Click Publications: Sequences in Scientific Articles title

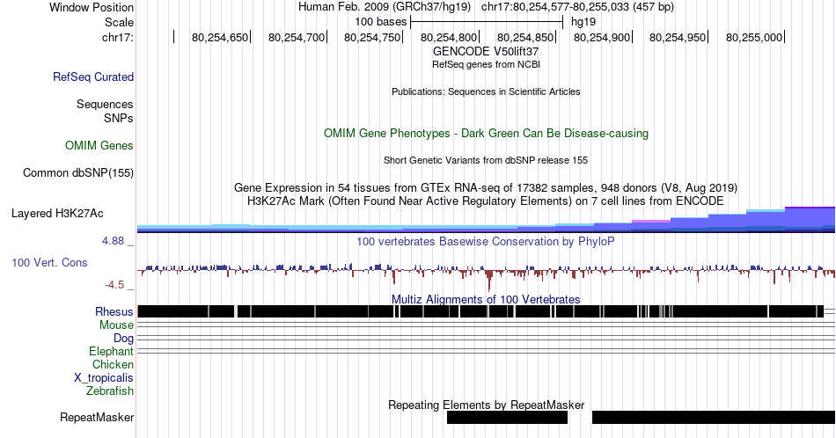pyautogui.click(x=486, y=91)
